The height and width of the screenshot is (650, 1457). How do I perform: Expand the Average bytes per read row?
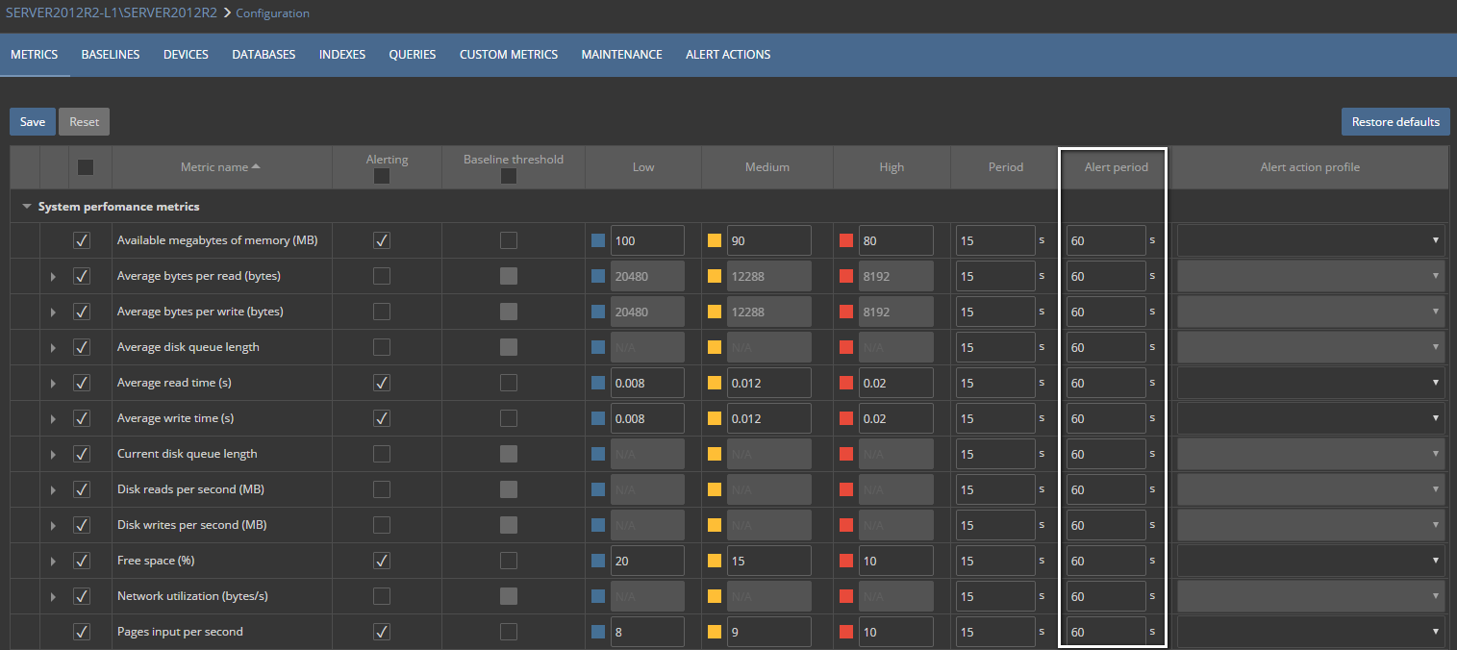click(53, 277)
